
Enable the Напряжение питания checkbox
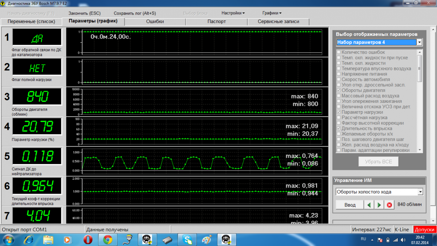[x=339, y=74]
